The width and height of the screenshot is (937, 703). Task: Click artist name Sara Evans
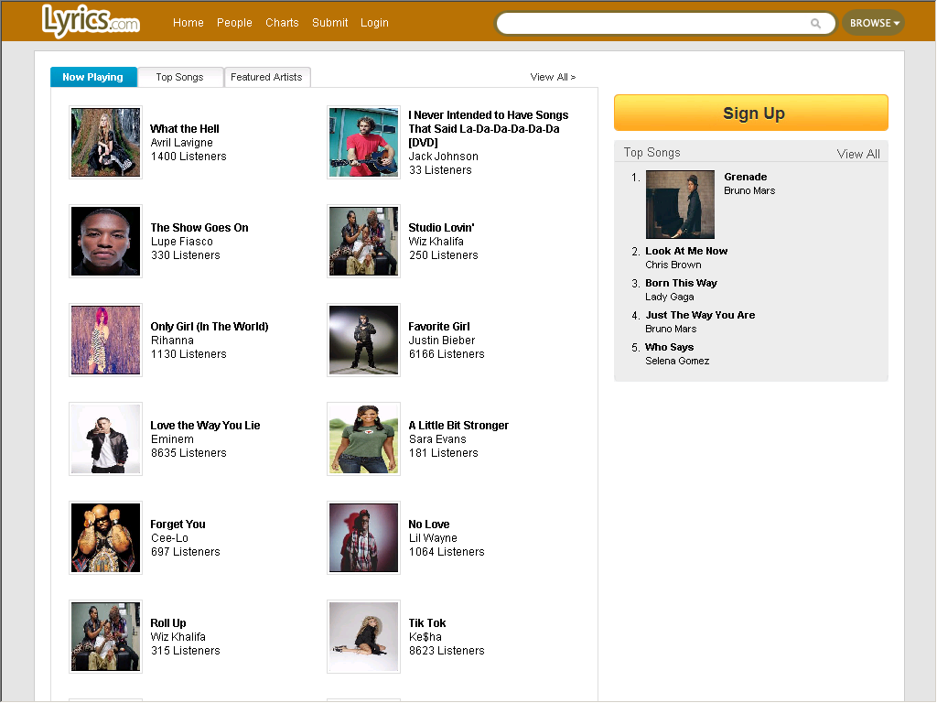437,438
